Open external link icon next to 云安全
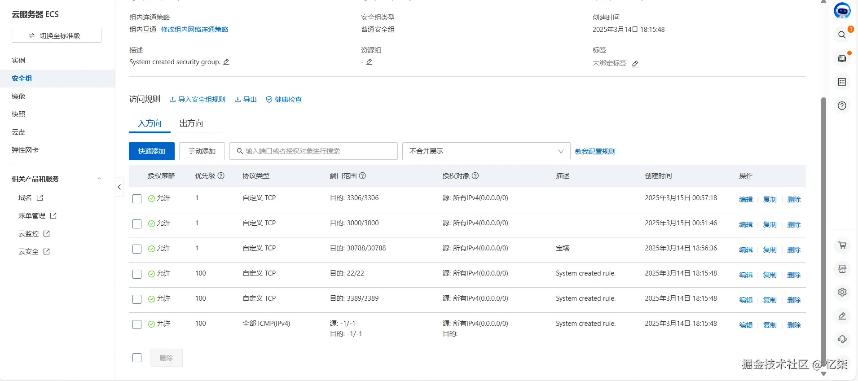 46,251
